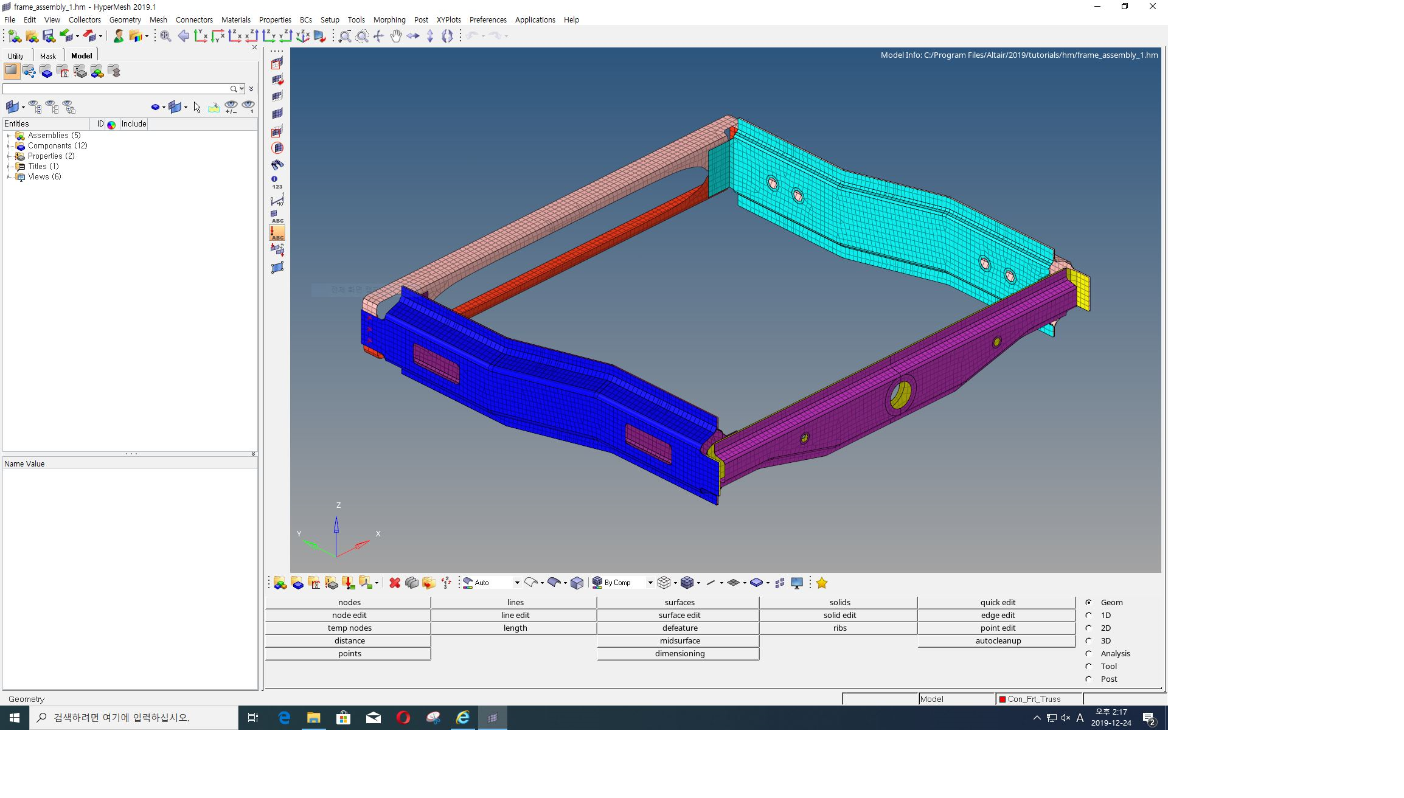Open the quick edit panel
1404x798 pixels.
(x=997, y=602)
